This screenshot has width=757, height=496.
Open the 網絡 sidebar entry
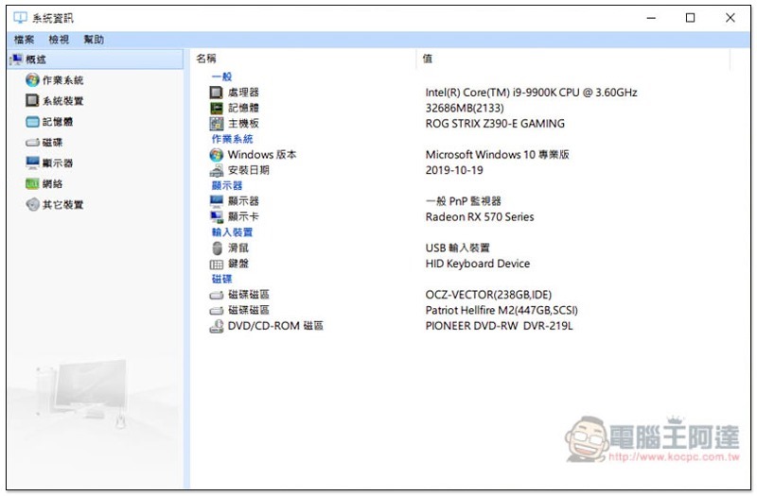point(52,183)
